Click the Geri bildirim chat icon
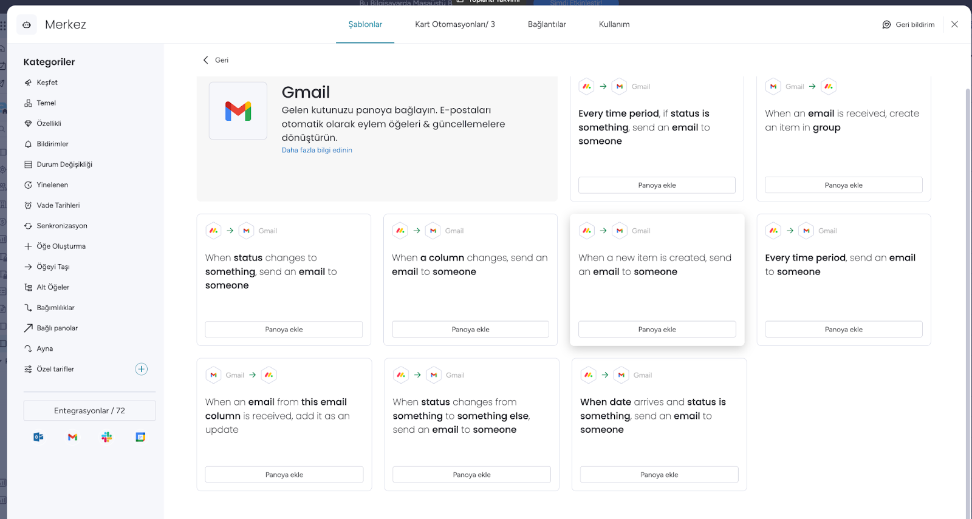972x519 pixels. point(886,25)
